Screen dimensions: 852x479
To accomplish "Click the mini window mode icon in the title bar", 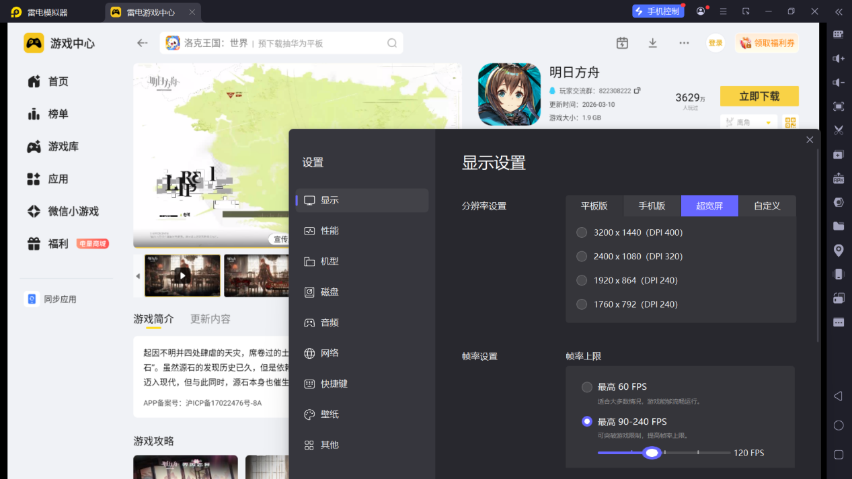I will pos(746,11).
